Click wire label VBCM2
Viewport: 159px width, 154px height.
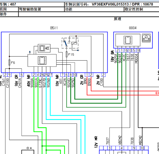point(120,140)
